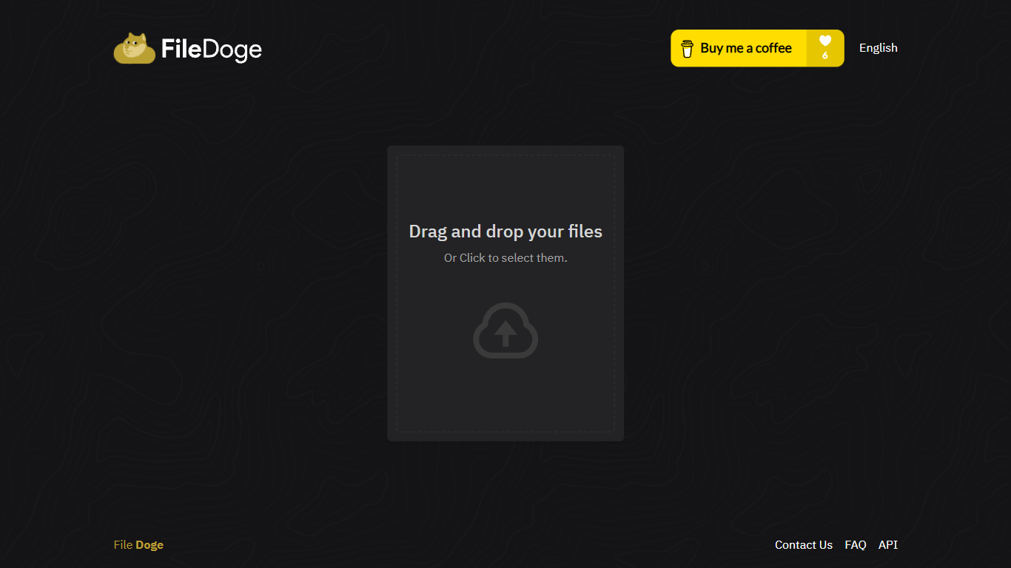The image size is (1011, 568).
Task: Click the coffee cup icon
Action: point(687,49)
